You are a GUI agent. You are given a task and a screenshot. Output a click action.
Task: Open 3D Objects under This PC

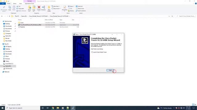(8, 46)
